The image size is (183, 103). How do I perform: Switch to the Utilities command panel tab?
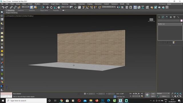(x=178, y=17)
